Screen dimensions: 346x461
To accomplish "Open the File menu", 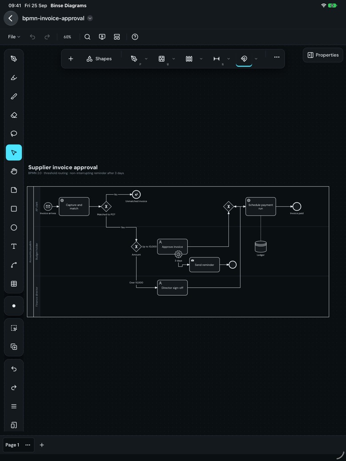I will [x=14, y=37].
